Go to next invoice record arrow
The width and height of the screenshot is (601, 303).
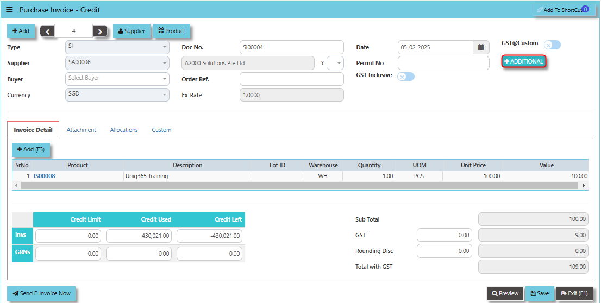[x=100, y=31]
